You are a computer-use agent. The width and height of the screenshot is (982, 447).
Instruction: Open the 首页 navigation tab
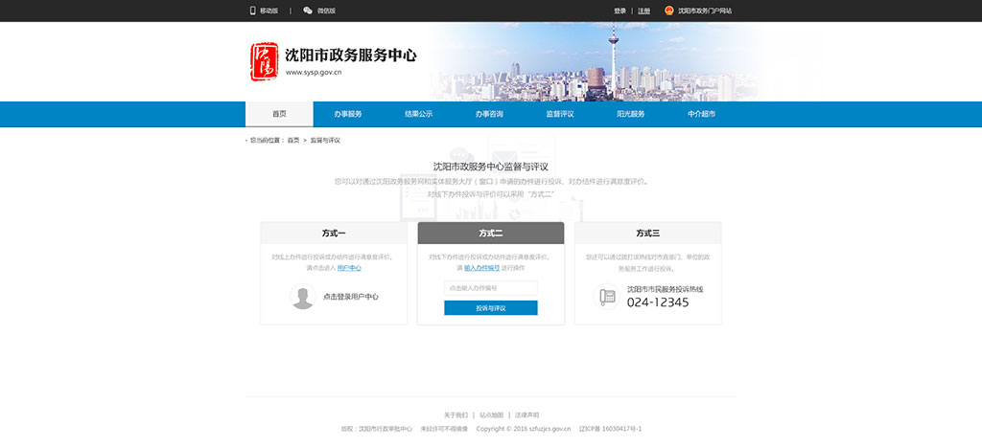[x=279, y=114]
